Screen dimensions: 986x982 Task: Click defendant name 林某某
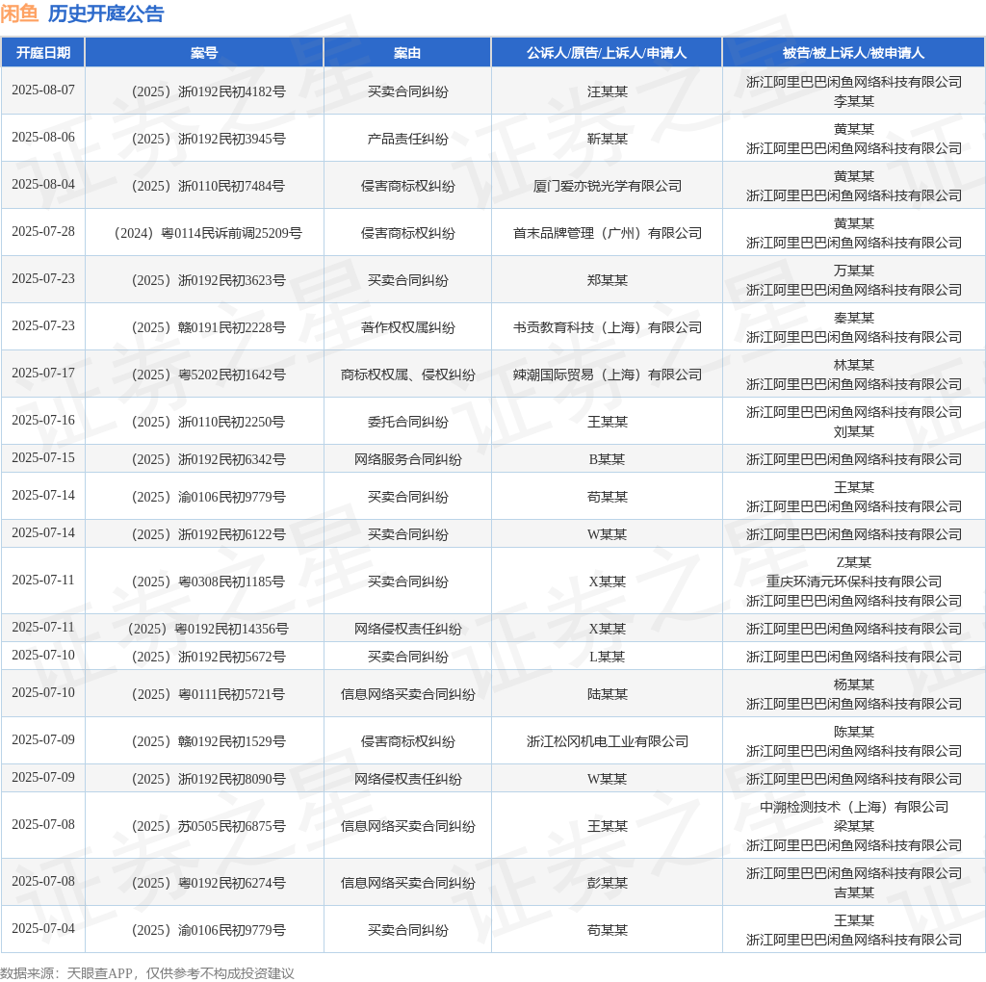point(853,365)
